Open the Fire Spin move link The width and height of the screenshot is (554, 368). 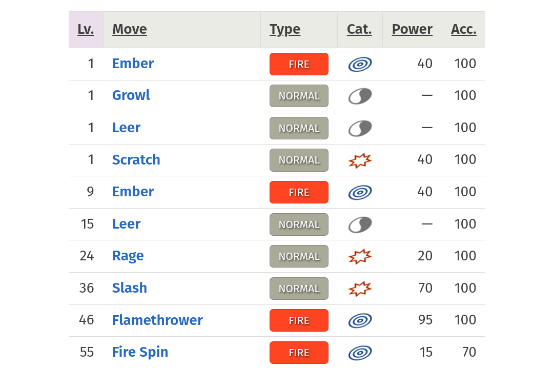(140, 353)
